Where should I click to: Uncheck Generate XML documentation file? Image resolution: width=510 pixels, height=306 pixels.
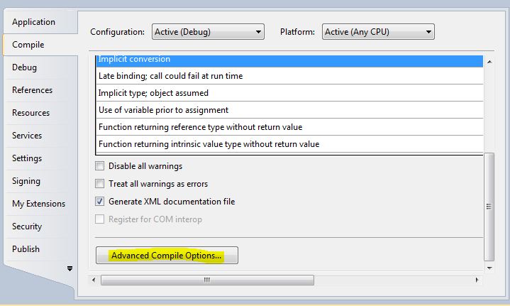tap(99, 202)
